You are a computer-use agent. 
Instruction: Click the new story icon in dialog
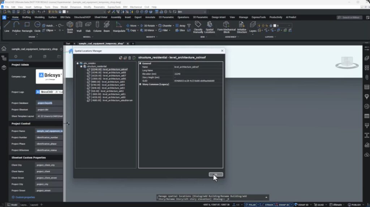pyautogui.click(x=134, y=58)
